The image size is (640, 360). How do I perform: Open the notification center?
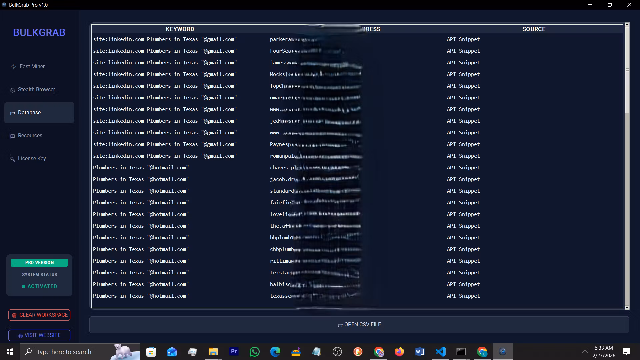[x=626, y=352]
